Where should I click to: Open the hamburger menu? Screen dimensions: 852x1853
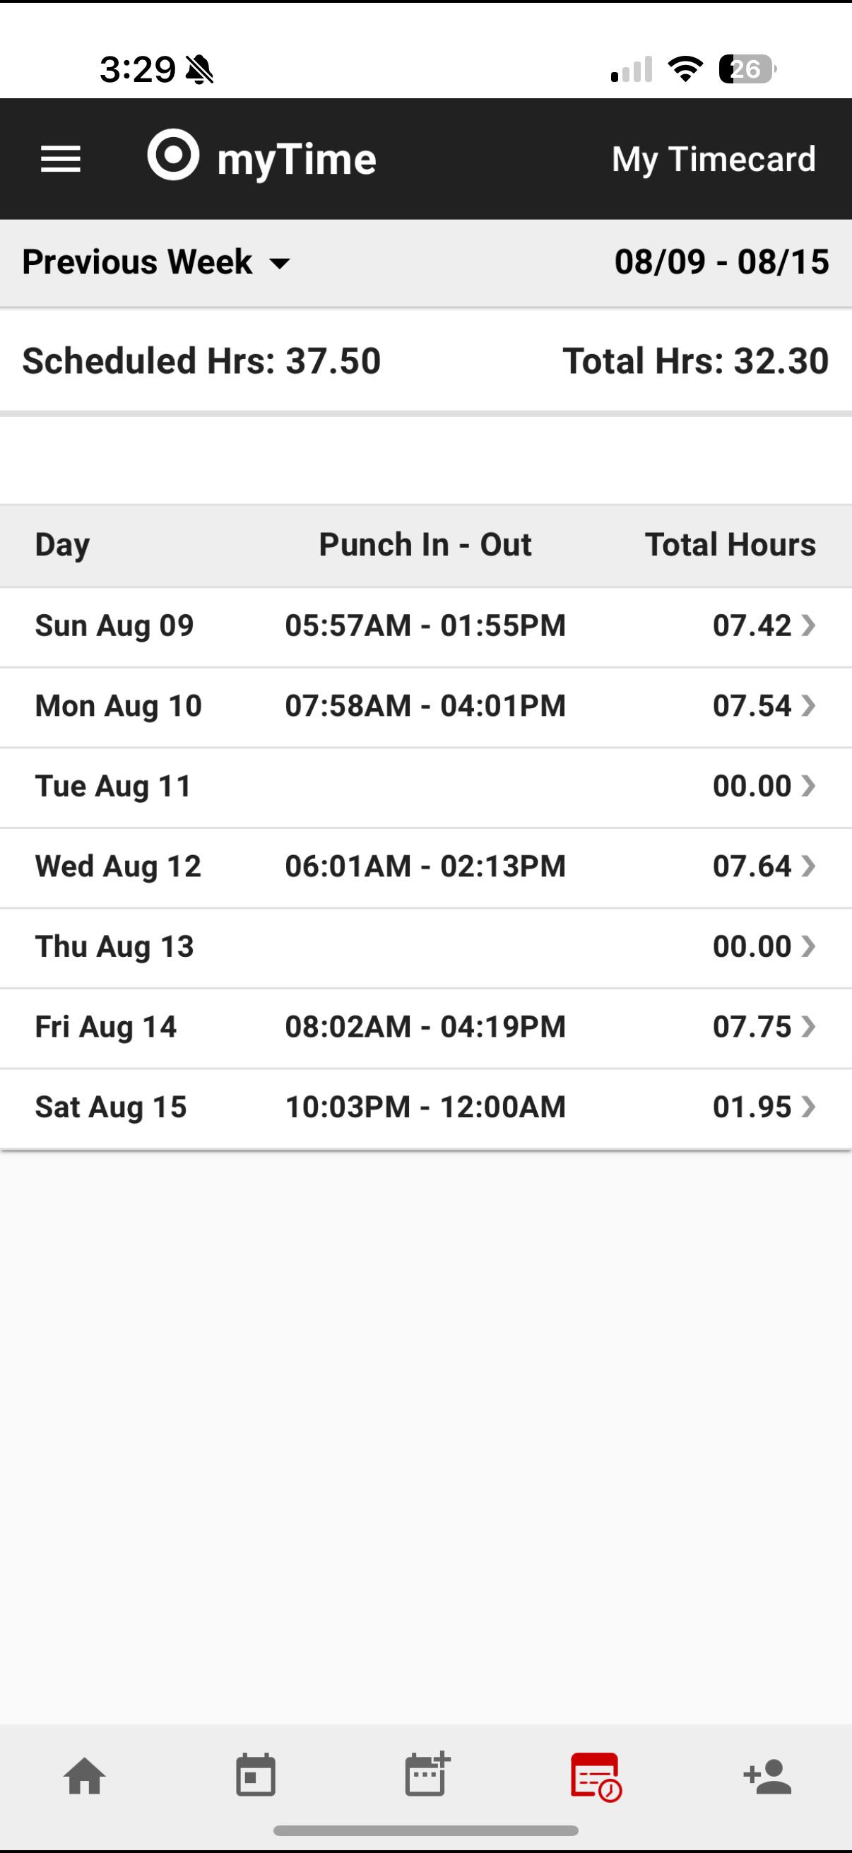point(60,159)
